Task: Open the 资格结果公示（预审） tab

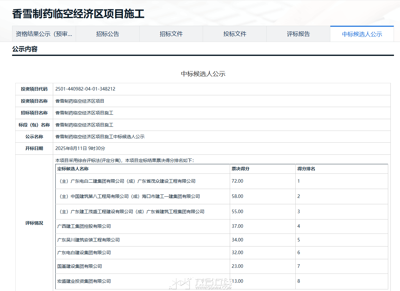Action: point(44,34)
